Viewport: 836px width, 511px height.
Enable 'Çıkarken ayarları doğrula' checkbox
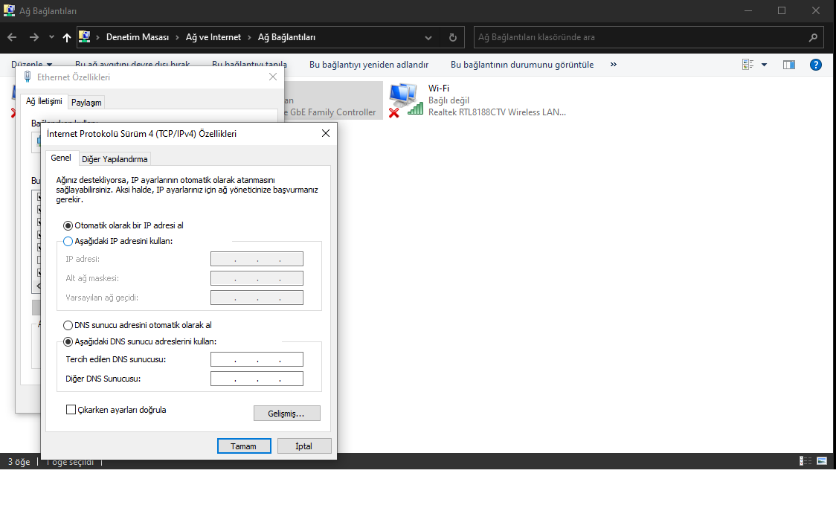tap(71, 409)
